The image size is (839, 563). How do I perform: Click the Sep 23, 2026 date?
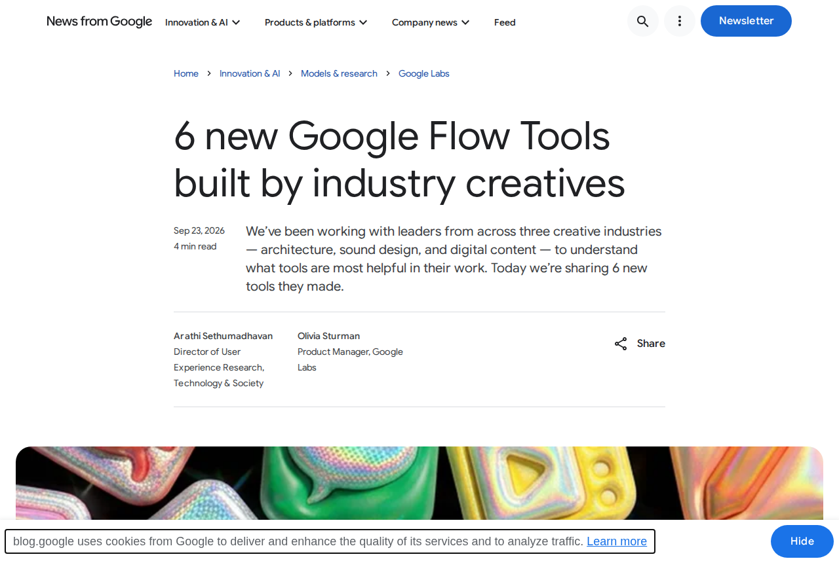pyautogui.click(x=199, y=230)
